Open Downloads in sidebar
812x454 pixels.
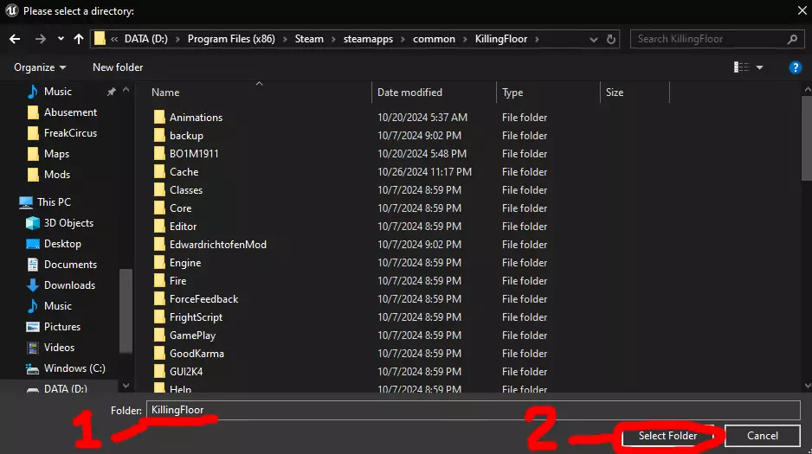pos(69,285)
